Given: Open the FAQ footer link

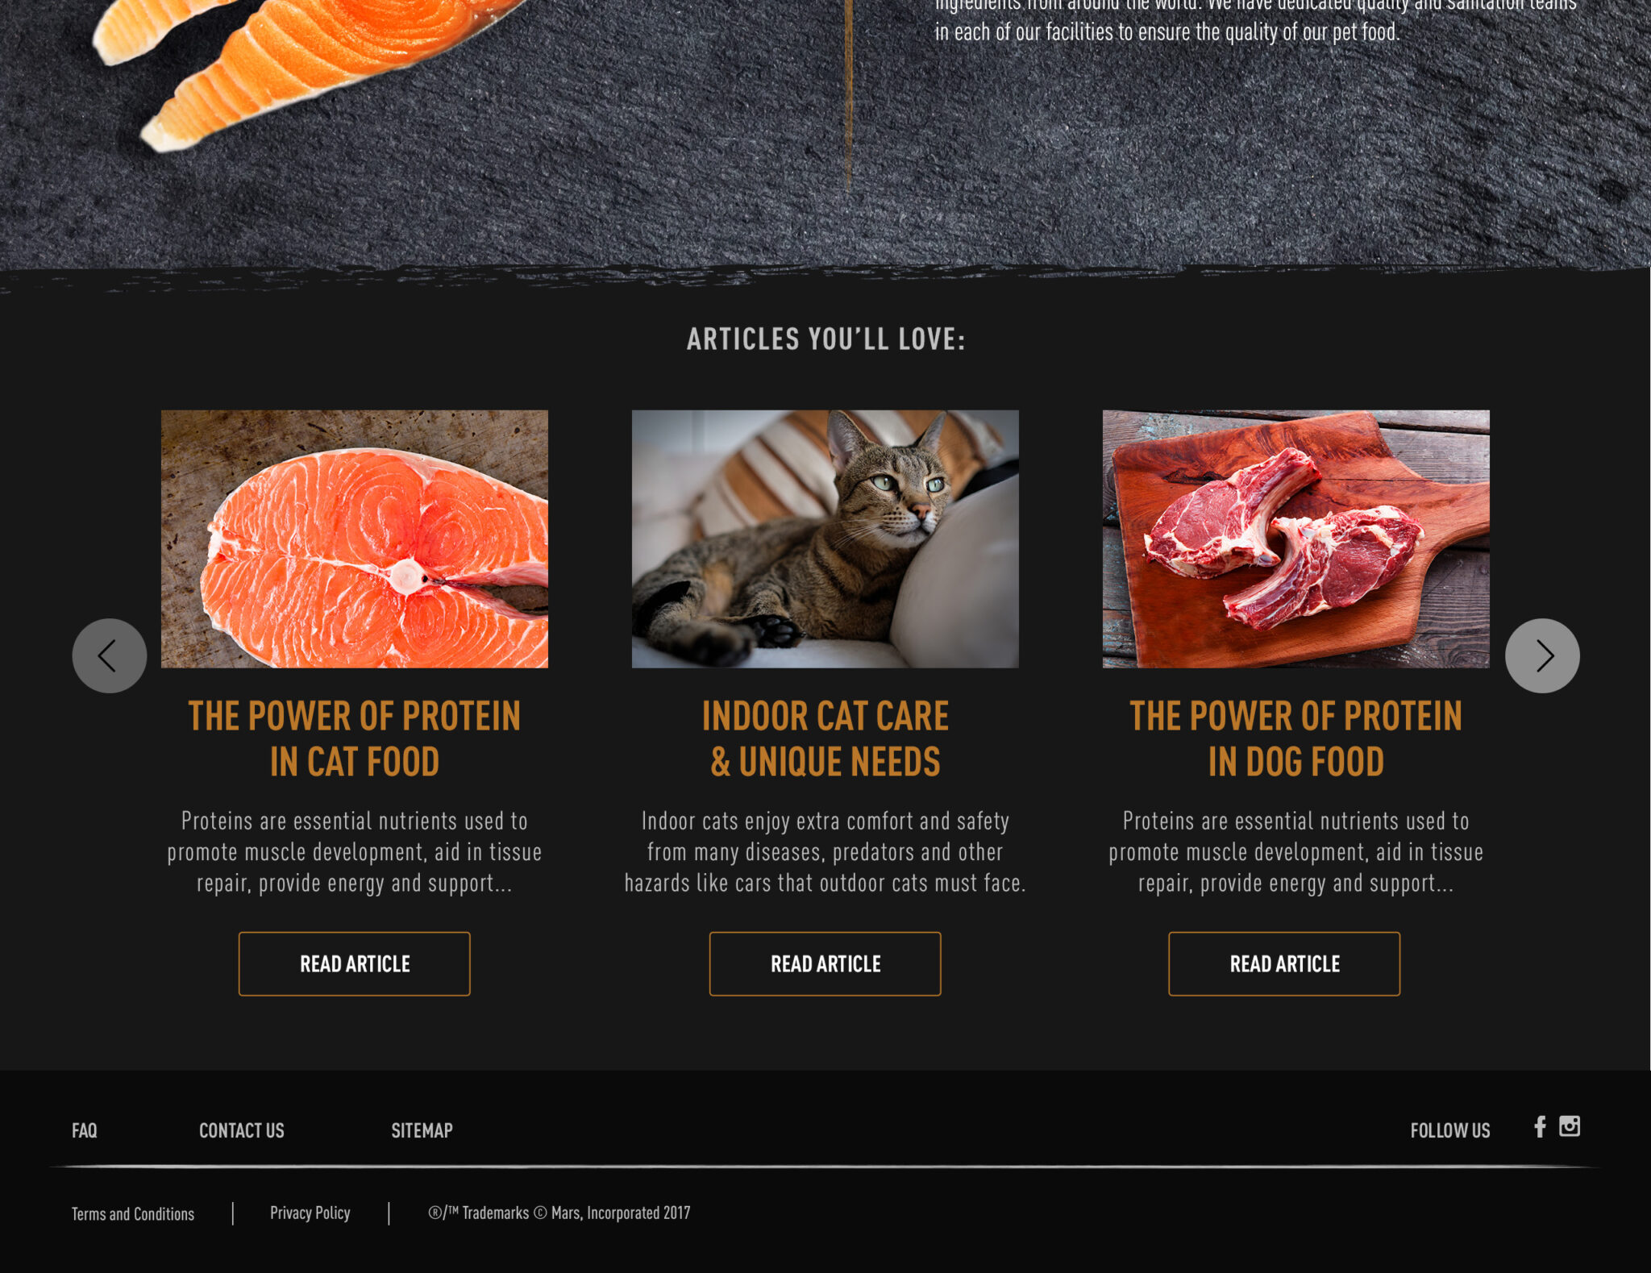Looking at the screenshot, I should click(85, 1130).
